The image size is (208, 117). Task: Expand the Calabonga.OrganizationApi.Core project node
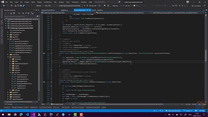[x=6, y=21]
